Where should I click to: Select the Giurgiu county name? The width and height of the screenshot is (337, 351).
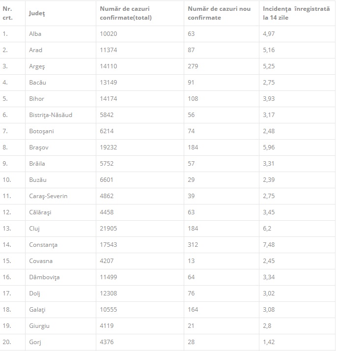(39, 326)
